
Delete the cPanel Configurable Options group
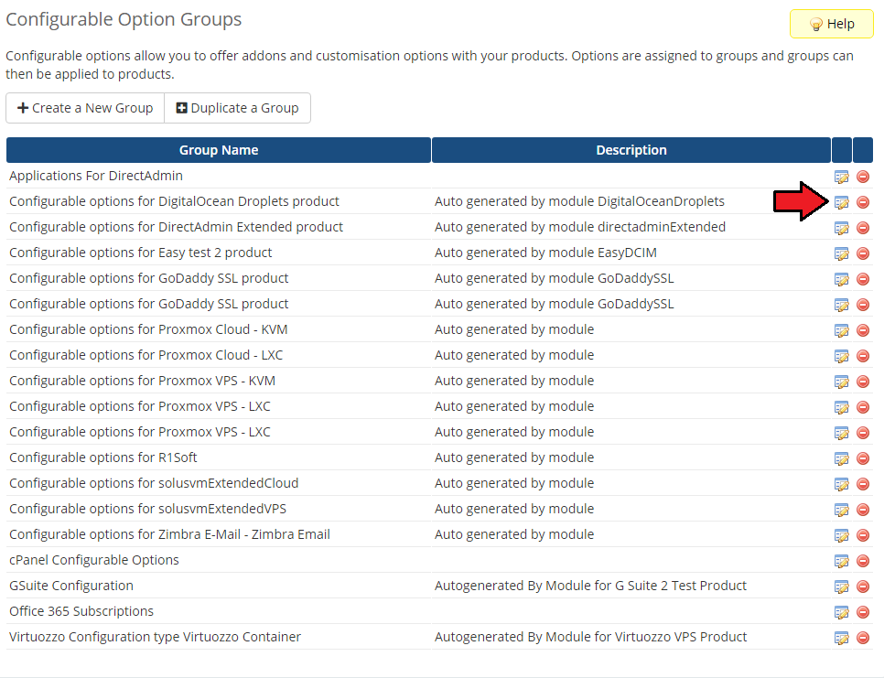coord(863,561)
